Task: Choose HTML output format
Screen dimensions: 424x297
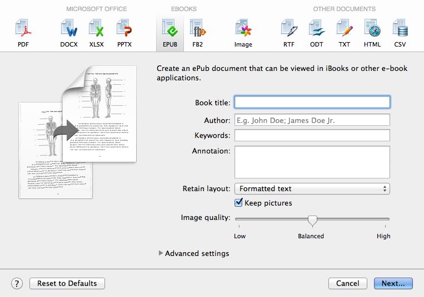Action: 372,32
